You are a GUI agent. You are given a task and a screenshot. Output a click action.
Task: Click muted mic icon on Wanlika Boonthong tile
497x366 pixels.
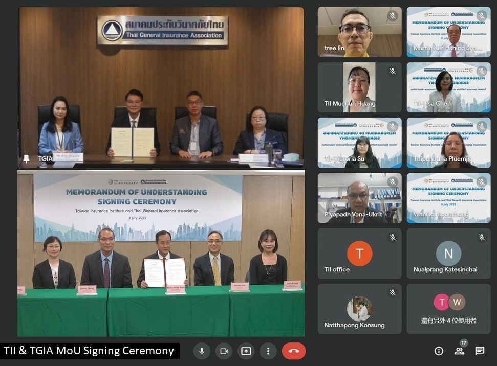click(x=482, y=182)
